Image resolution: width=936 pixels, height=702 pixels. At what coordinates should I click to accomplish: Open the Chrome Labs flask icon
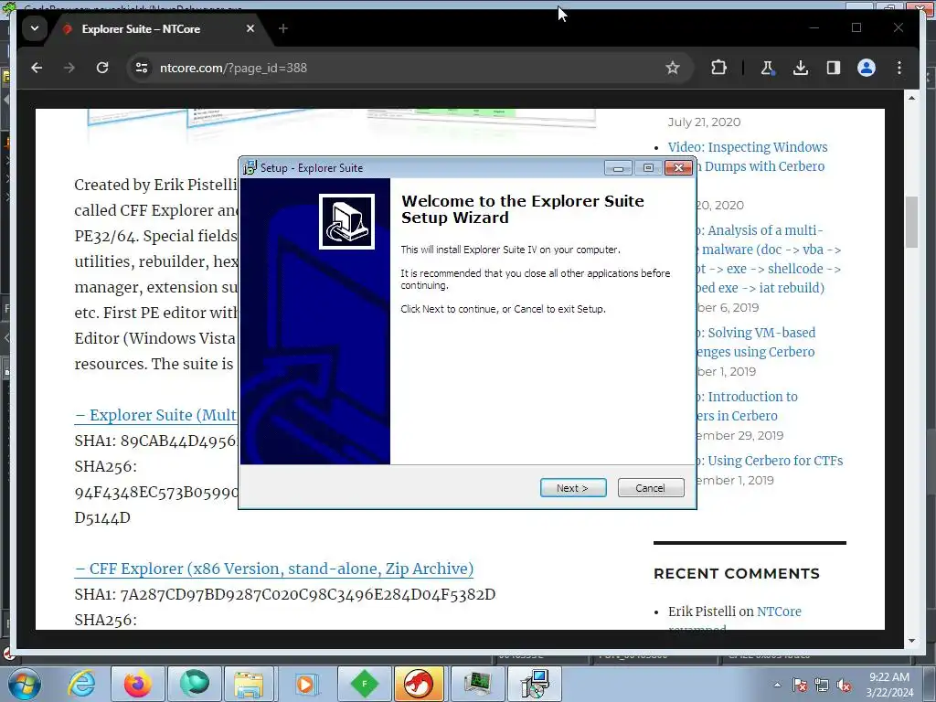[768, 68]
